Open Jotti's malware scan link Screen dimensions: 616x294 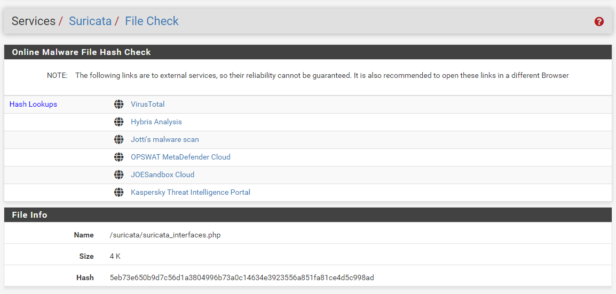165,139
